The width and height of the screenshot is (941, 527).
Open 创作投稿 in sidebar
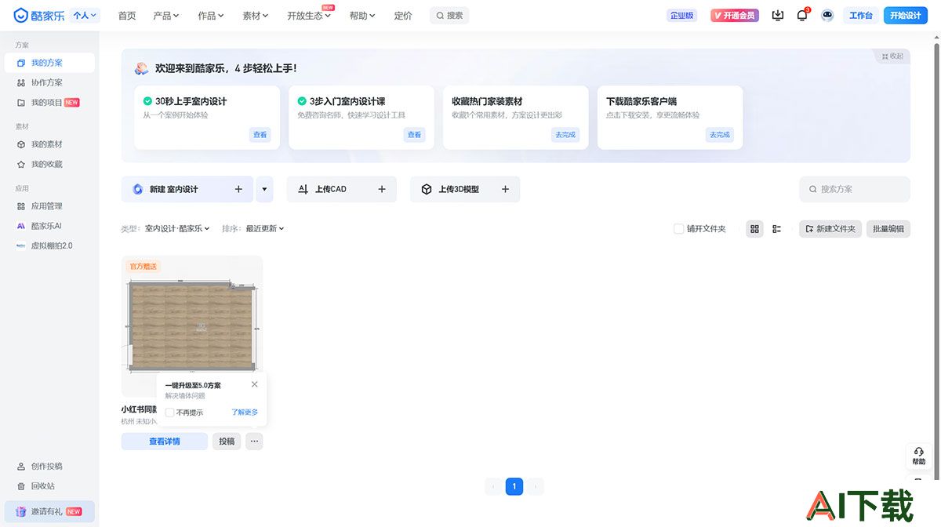pyautogui.click(x=49, y=466)
